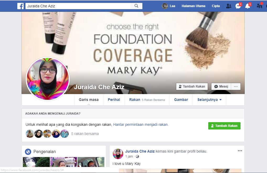Image resolution: width=267 pixels, height=173 pixels.
Task: Open the large circular profile picture
Action: 48,79
